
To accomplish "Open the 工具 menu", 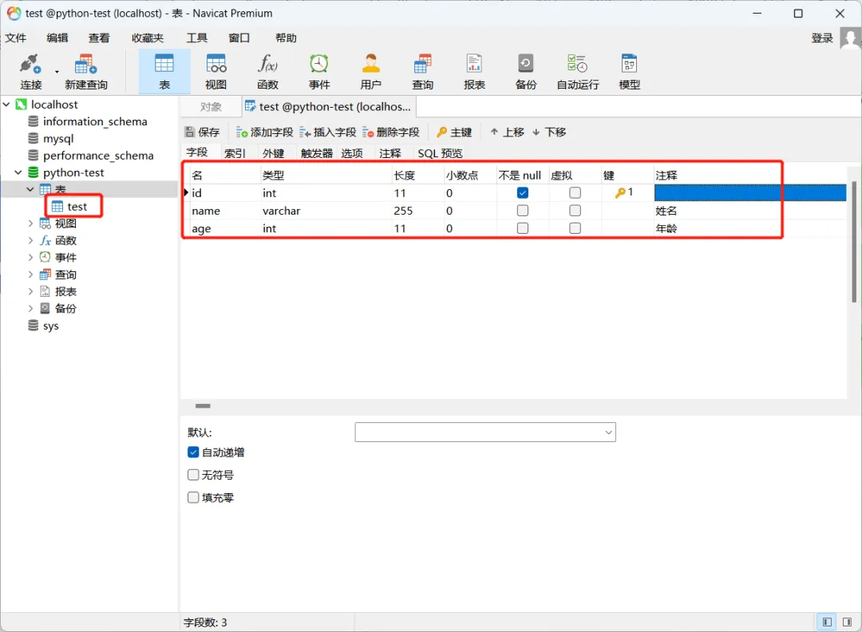I will 196,38.
